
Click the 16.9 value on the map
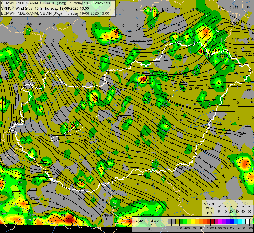(19, 214)
